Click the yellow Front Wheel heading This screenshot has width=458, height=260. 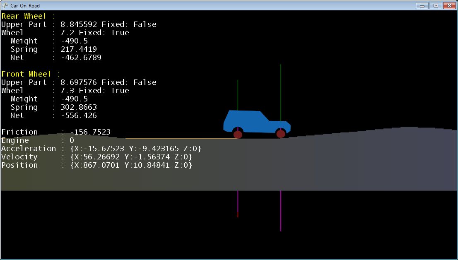coord(26,74)
